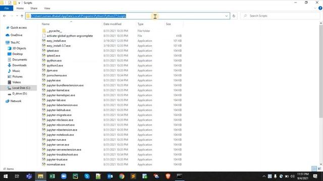Select jupyter-troubleshoot.exe file name

62,154
